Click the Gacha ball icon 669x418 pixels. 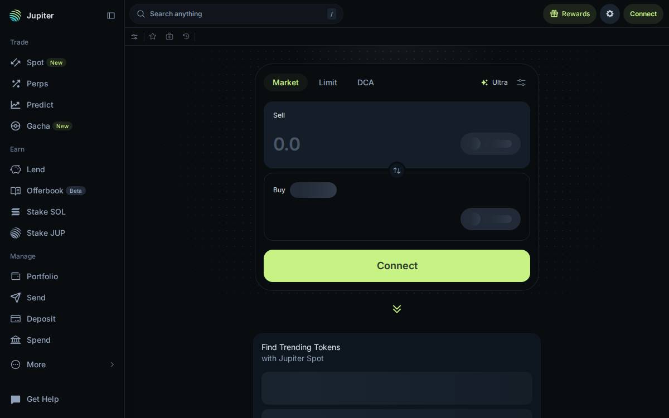pyautogui.click(x=16, y=126)
